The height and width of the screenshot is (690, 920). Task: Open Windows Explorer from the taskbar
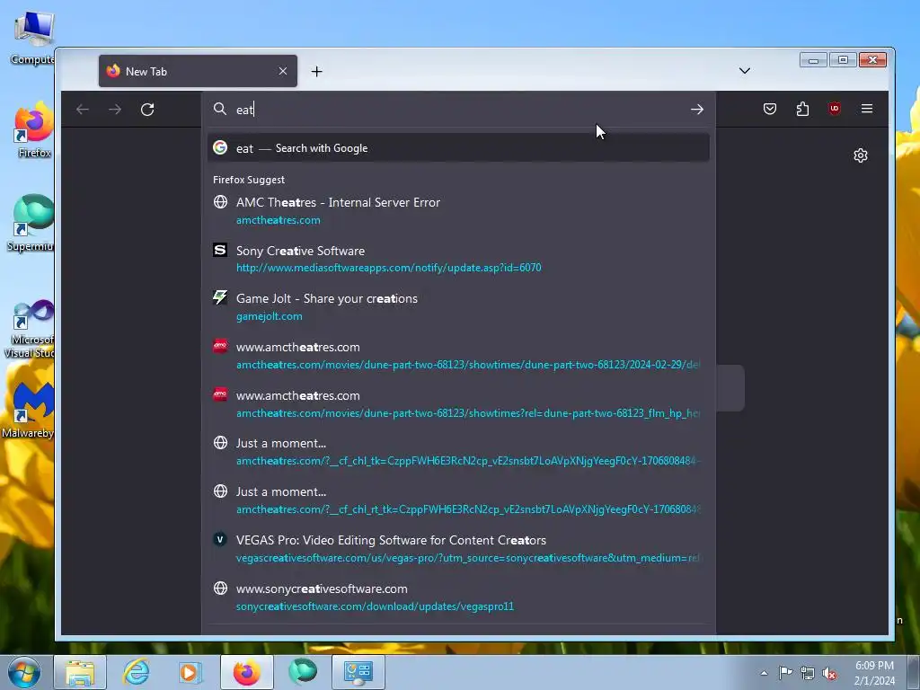80,672
